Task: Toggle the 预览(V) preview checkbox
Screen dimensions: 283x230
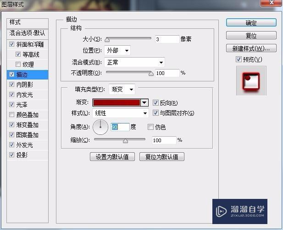Action: click(239, 59)
